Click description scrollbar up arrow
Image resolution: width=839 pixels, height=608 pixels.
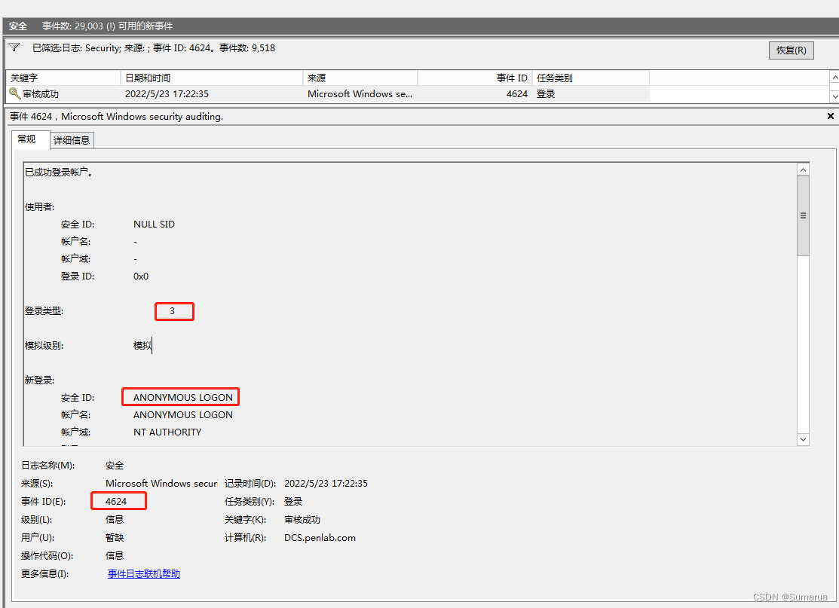pyautogui.click(x=803, y=170)
